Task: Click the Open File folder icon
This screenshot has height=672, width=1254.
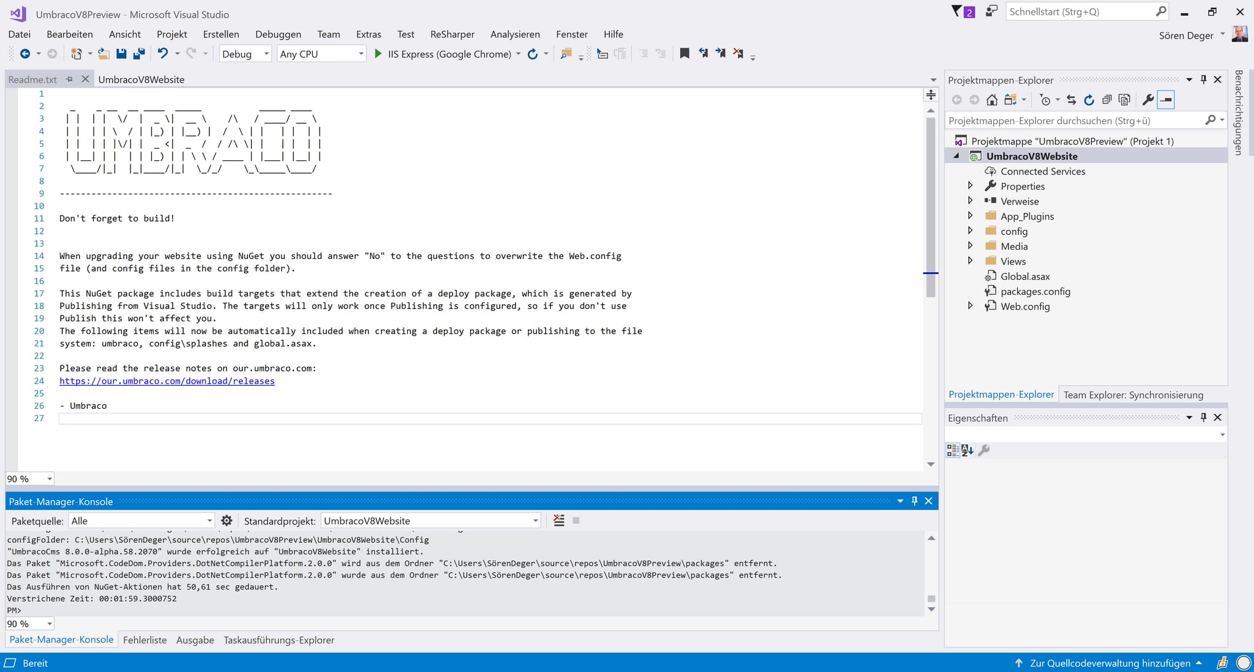Action: [103, 54]
